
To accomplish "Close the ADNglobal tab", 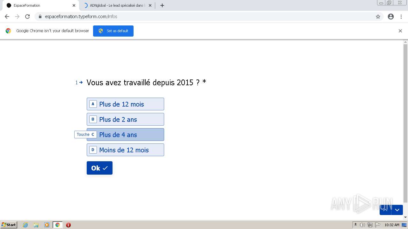I will pyautogui.click(x=150, y=5).
